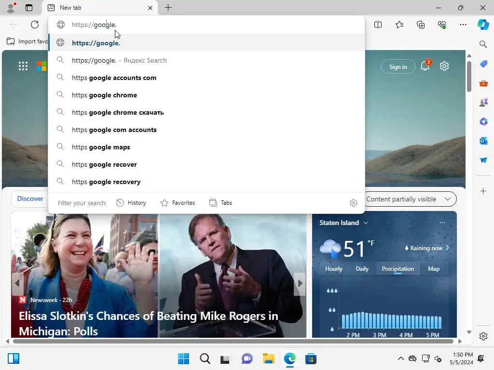
Task: Open File Explorer from the taskbar
Action: tap(268, 358)
